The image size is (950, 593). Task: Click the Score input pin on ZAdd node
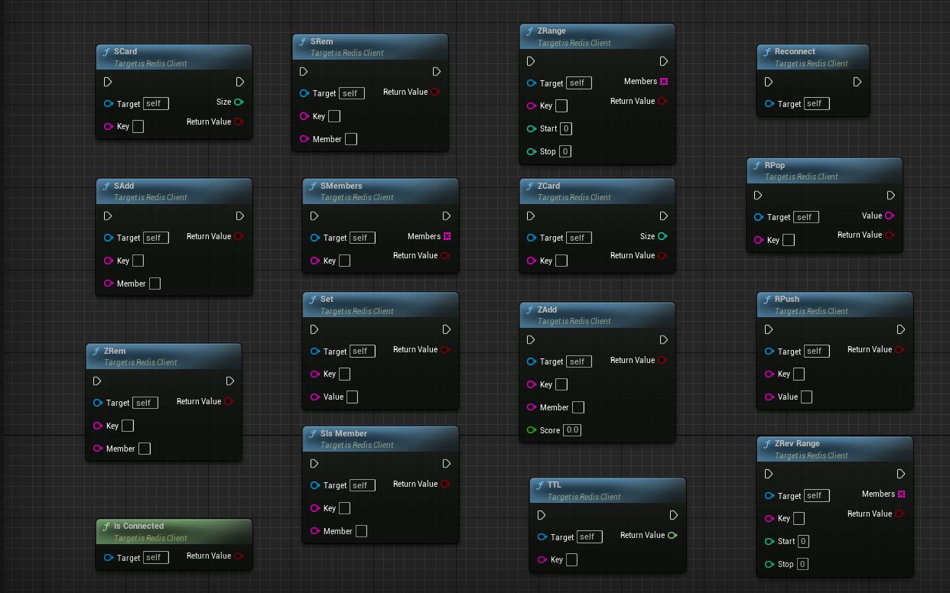(532, 430)
